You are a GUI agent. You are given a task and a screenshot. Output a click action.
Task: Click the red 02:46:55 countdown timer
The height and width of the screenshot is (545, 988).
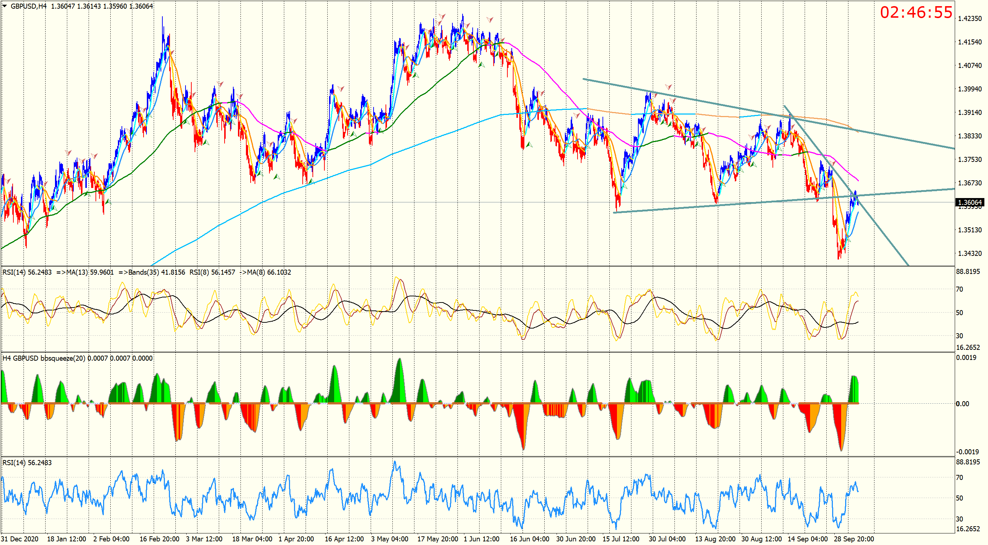[916, 12]
